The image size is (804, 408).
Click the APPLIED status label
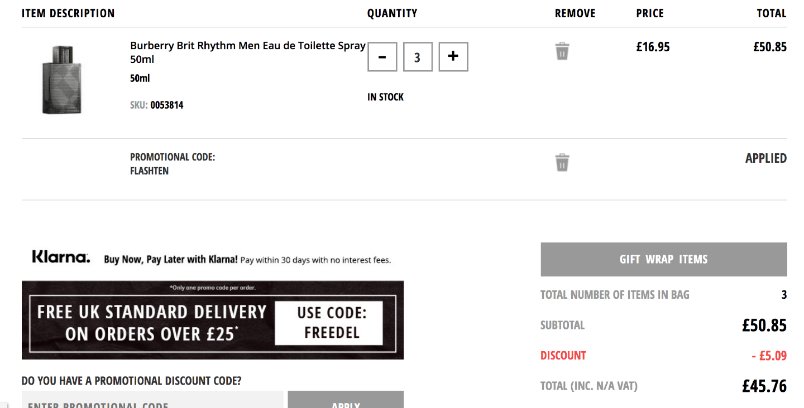pos(766,158)
